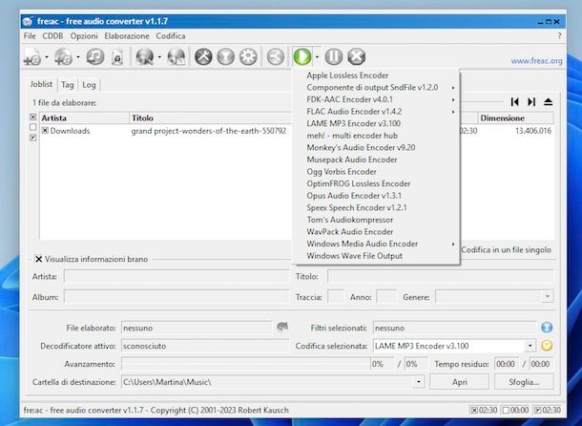Open the Opzioni menu
The height and width of the screenshot is (426, 582).
click(x=84, y=36)
